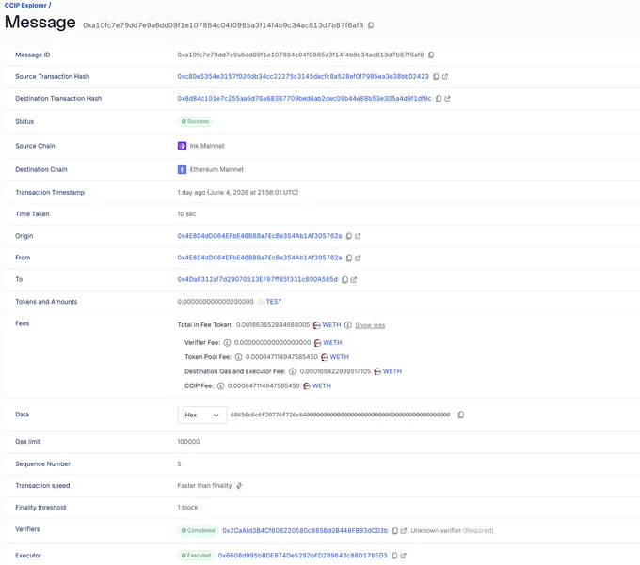This screenshot has height=565, width=640.
Task: Click the Gas limit value 100000
Action: point(188,442)
